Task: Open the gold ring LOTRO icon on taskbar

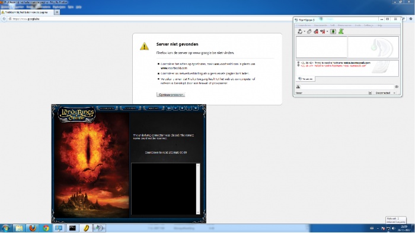Action: [86, 228]
